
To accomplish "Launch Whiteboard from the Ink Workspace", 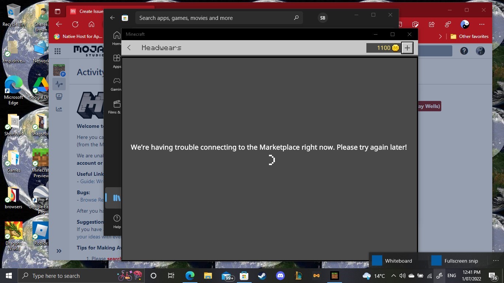I will click(392, 261).
